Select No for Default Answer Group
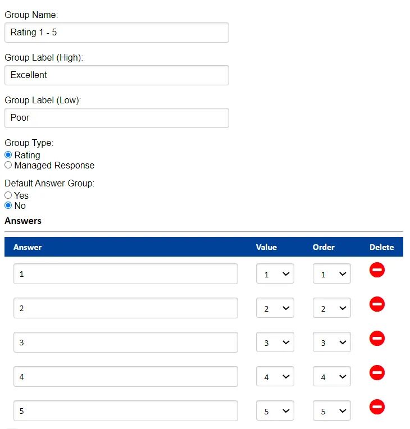The width and height of the screenshot is (410, 429). click(8, 205)
